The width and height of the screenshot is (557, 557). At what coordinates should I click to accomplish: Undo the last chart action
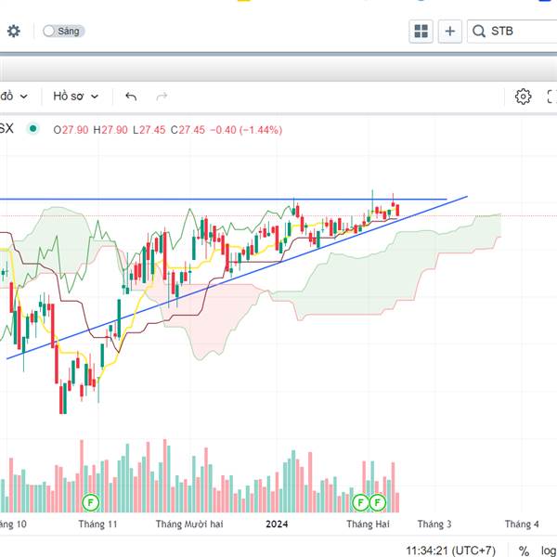(x=131, y=97)
